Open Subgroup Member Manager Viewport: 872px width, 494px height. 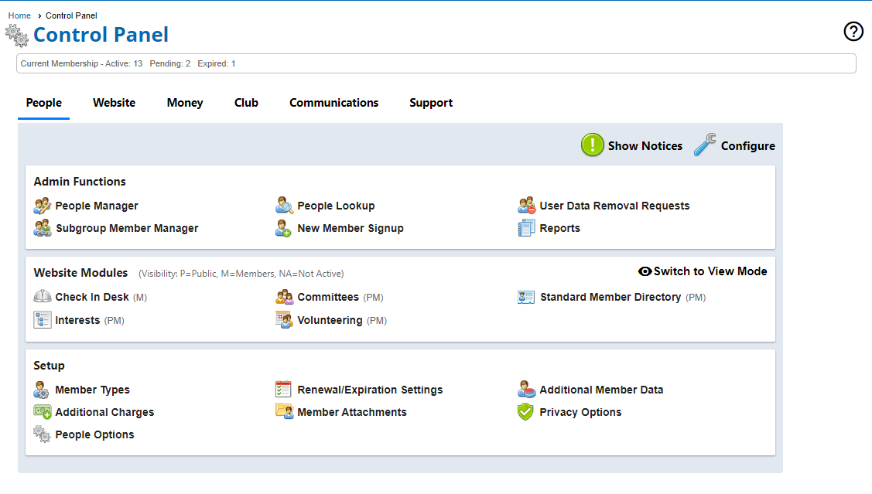[x=127, y=228]
